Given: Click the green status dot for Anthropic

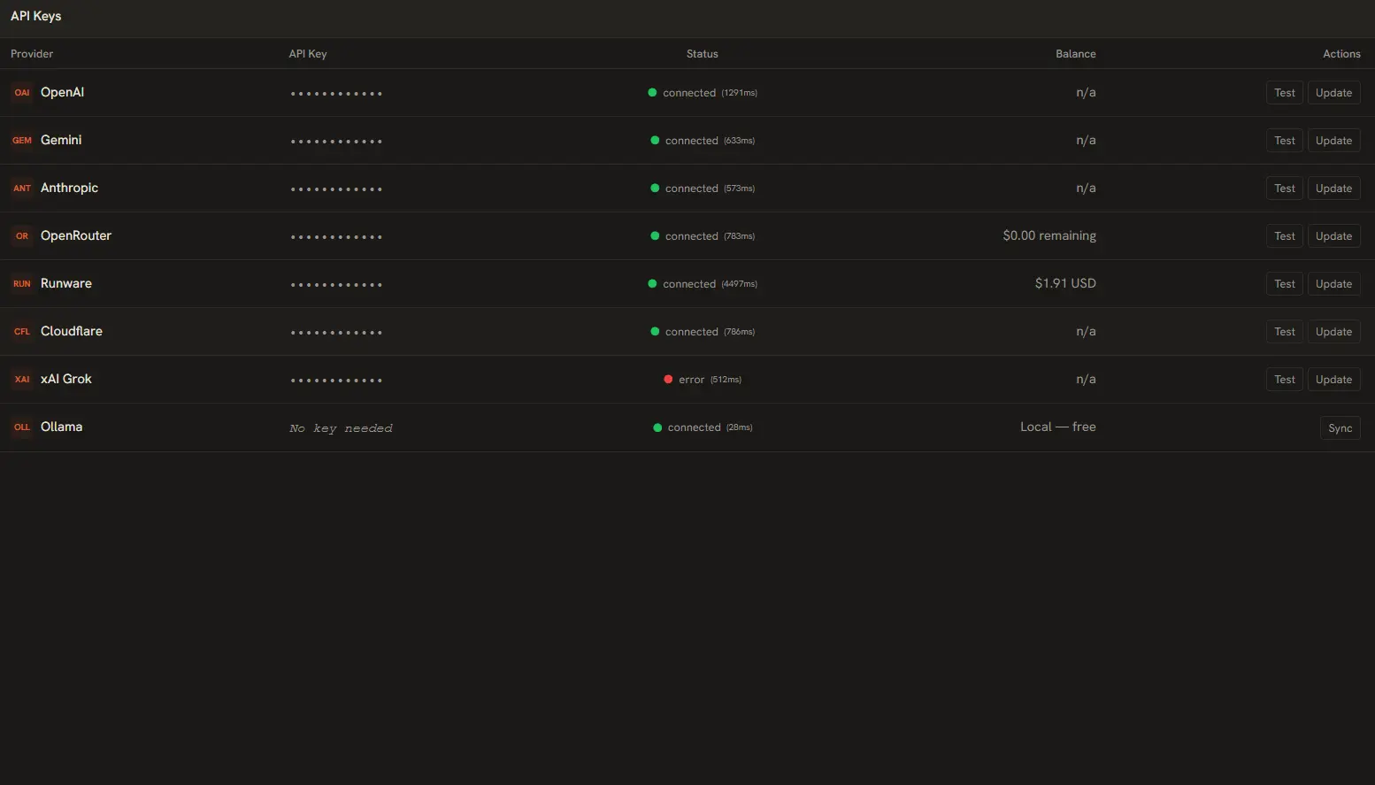Looking at the screenshot, I should (x=655, y=189).
